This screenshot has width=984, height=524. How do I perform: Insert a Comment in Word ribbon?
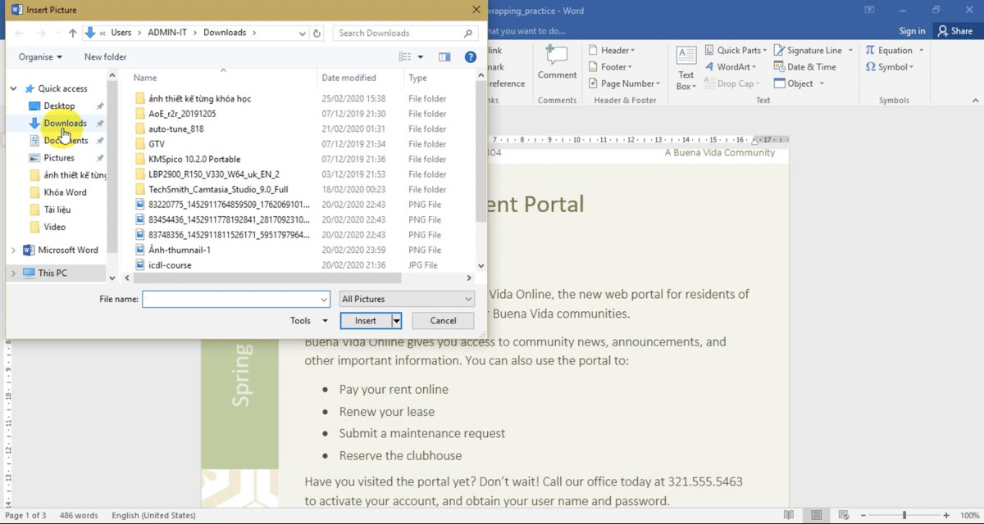coord(558,63)
